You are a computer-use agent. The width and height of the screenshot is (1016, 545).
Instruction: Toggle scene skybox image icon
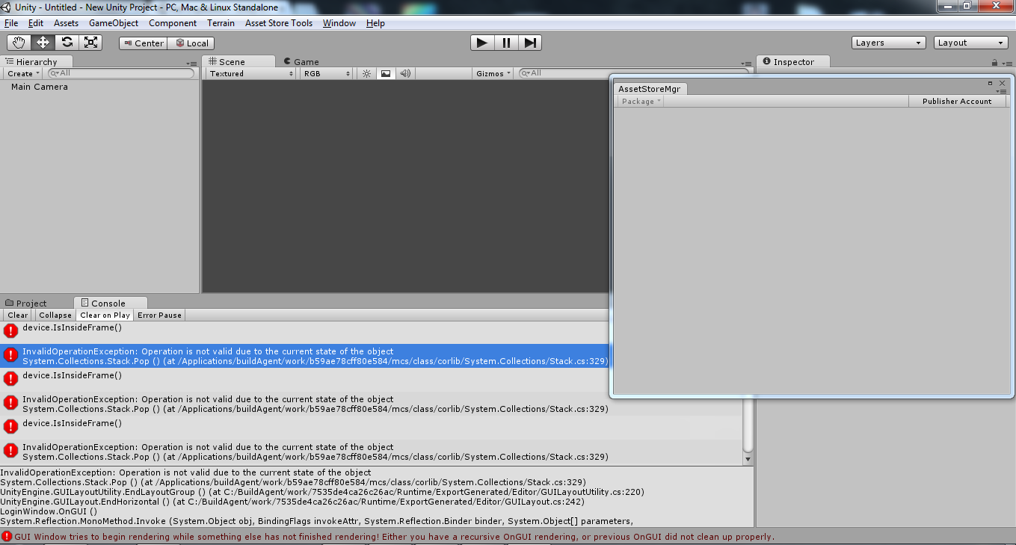(386, 73)
